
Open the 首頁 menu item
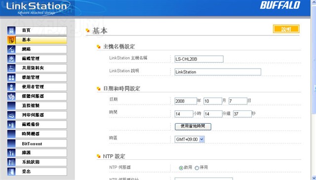[x=41, y=31]
